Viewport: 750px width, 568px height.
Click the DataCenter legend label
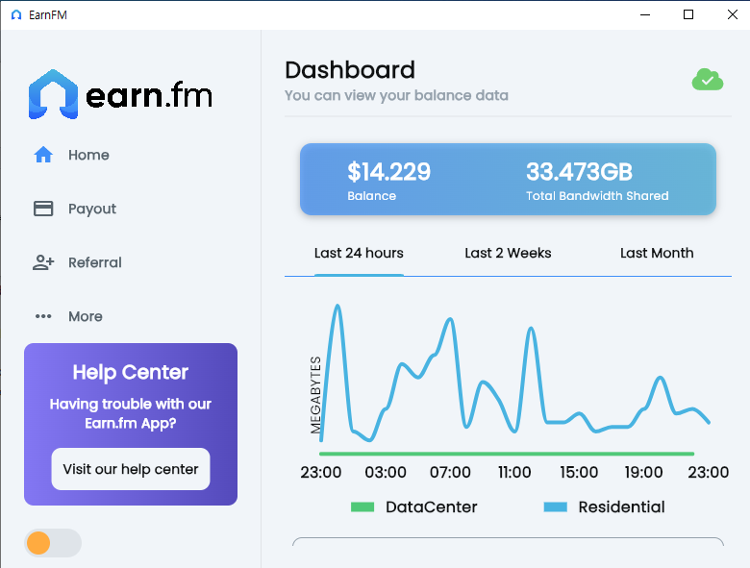[x=432, y=506]
